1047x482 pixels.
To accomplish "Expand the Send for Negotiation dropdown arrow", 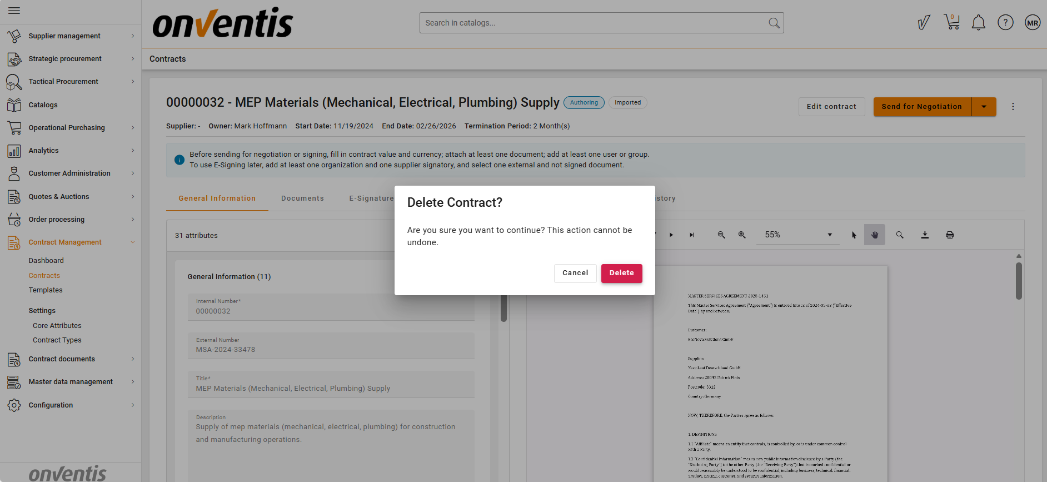I will click(984, 107).
